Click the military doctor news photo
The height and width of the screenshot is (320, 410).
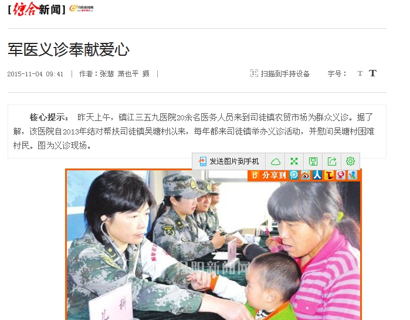(214, 245)
